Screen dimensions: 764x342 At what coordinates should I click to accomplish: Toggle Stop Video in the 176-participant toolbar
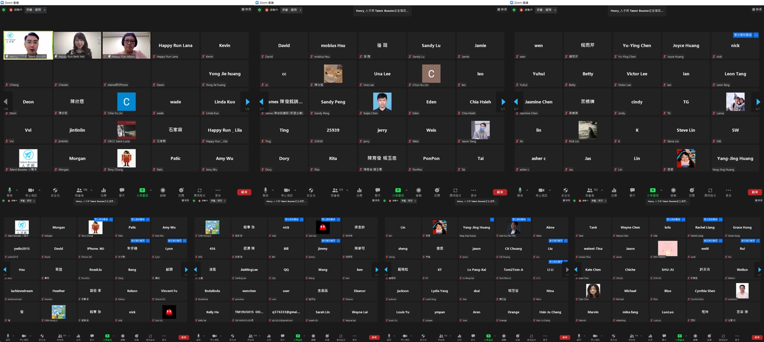coord(31,190)
